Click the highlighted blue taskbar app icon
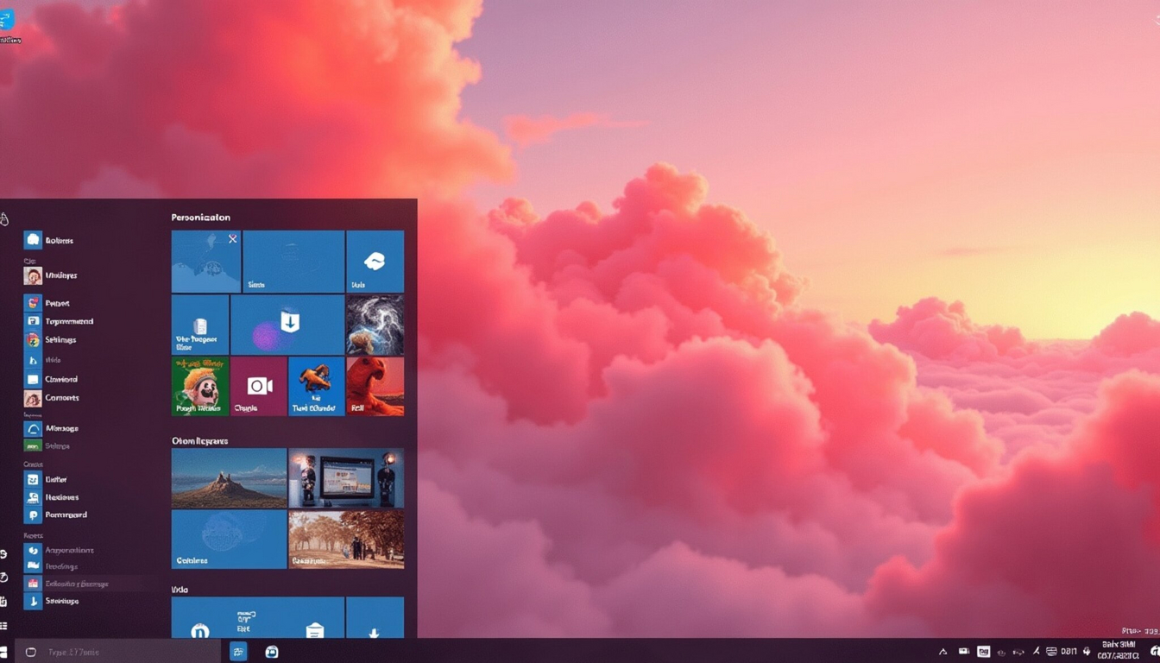This screenshot has width=1160, height=663. coord(239,652)
